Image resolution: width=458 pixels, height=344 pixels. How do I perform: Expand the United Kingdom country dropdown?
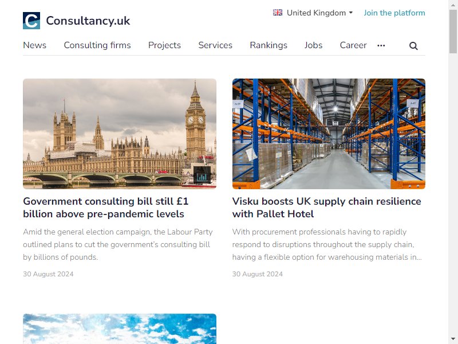pos(313,13)
